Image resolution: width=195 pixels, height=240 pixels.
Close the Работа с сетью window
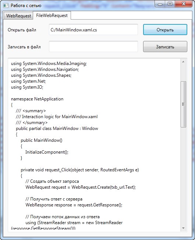click(x=184, y=4)
